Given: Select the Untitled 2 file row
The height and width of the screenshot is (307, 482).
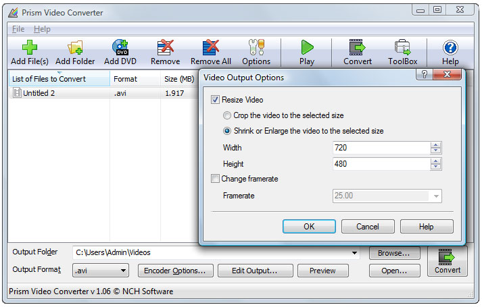Looking at the screenshot, I should [103, 93].
